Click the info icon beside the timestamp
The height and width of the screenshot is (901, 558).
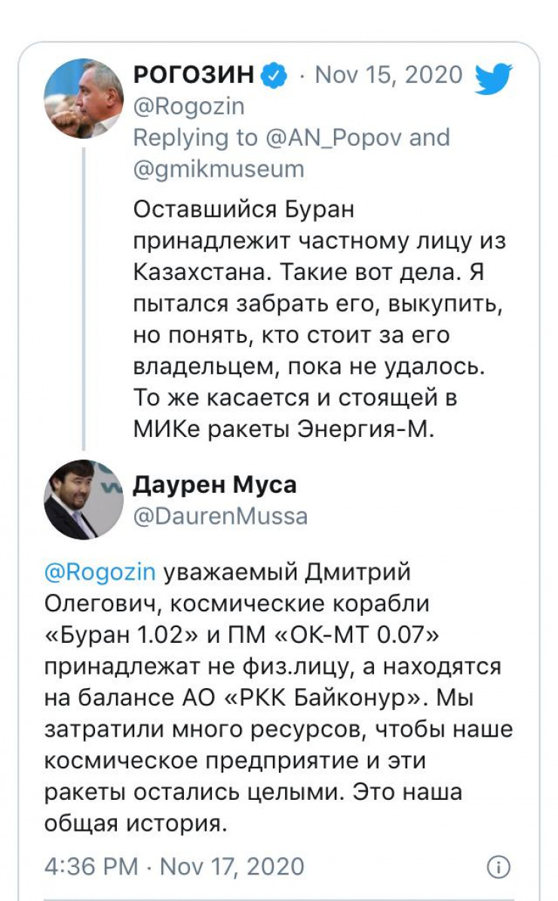(498, 866)
